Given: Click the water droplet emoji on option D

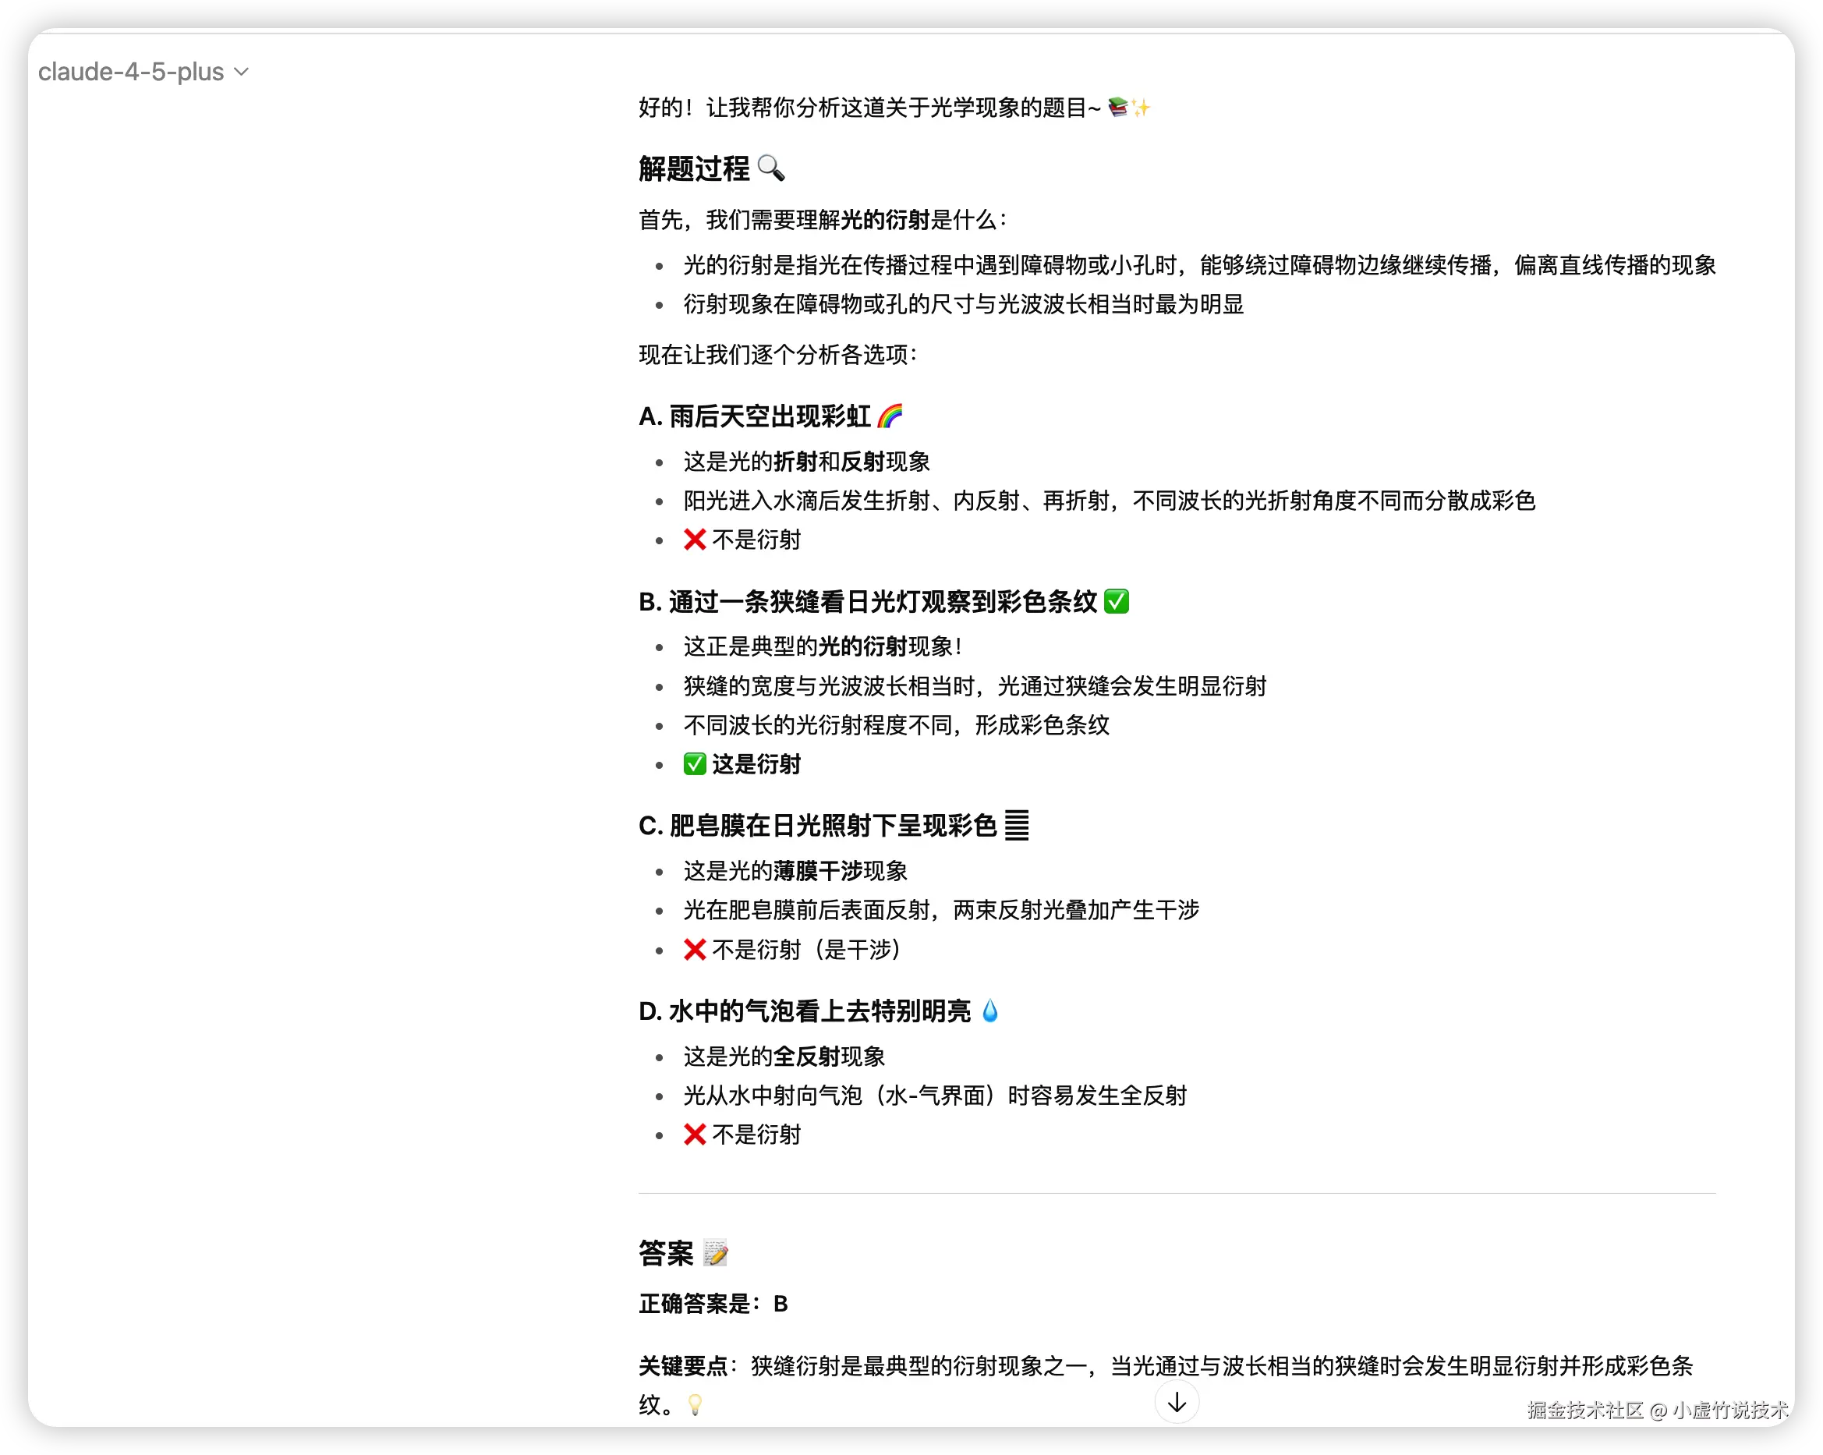Looking at the screenshot, I should [x=991, y=1010].
